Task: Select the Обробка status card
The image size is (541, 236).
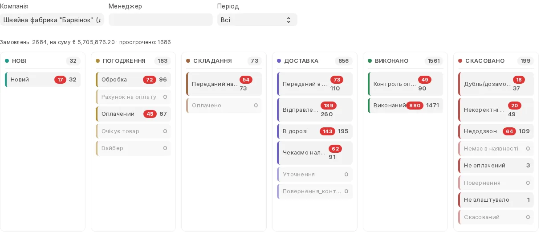Action: tap(134, 80)
